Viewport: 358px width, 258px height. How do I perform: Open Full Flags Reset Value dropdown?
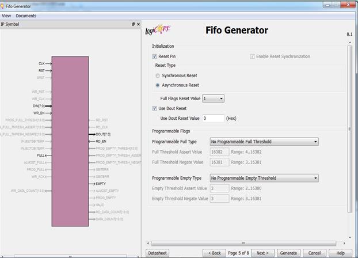[214, 98]
